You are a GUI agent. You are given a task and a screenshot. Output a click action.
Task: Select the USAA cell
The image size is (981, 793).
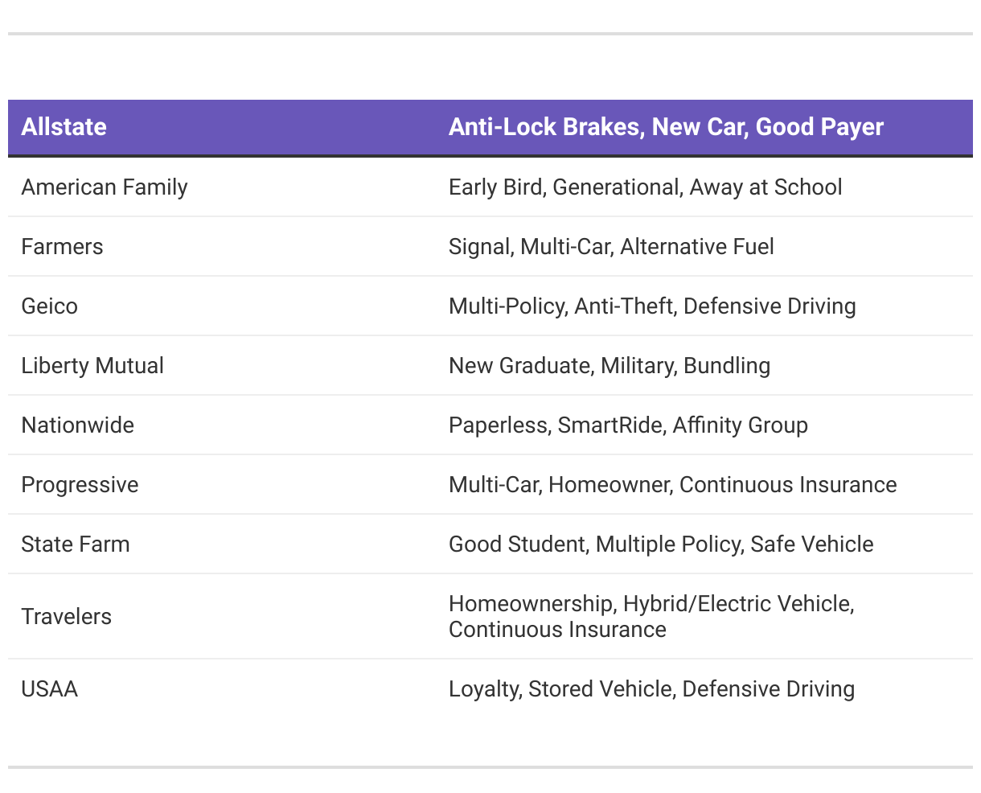(x=50, y=689)
